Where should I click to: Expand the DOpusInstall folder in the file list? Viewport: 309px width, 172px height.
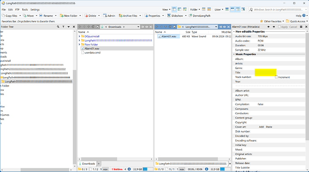point(79,36)
